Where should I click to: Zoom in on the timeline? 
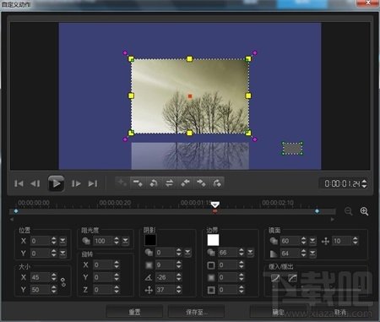(364, 211)
